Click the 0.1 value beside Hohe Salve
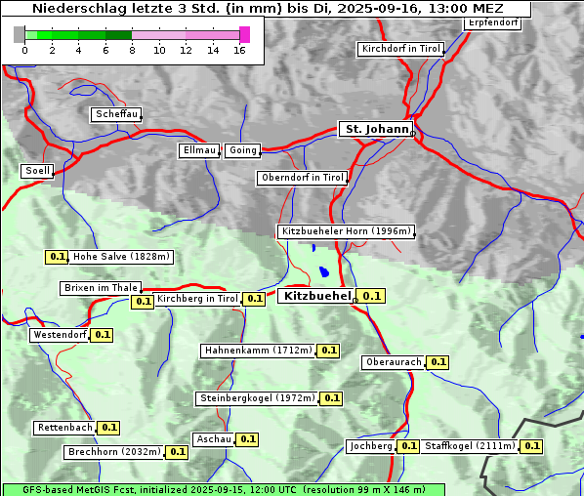 pyautogui.click(x=57, y=257)
